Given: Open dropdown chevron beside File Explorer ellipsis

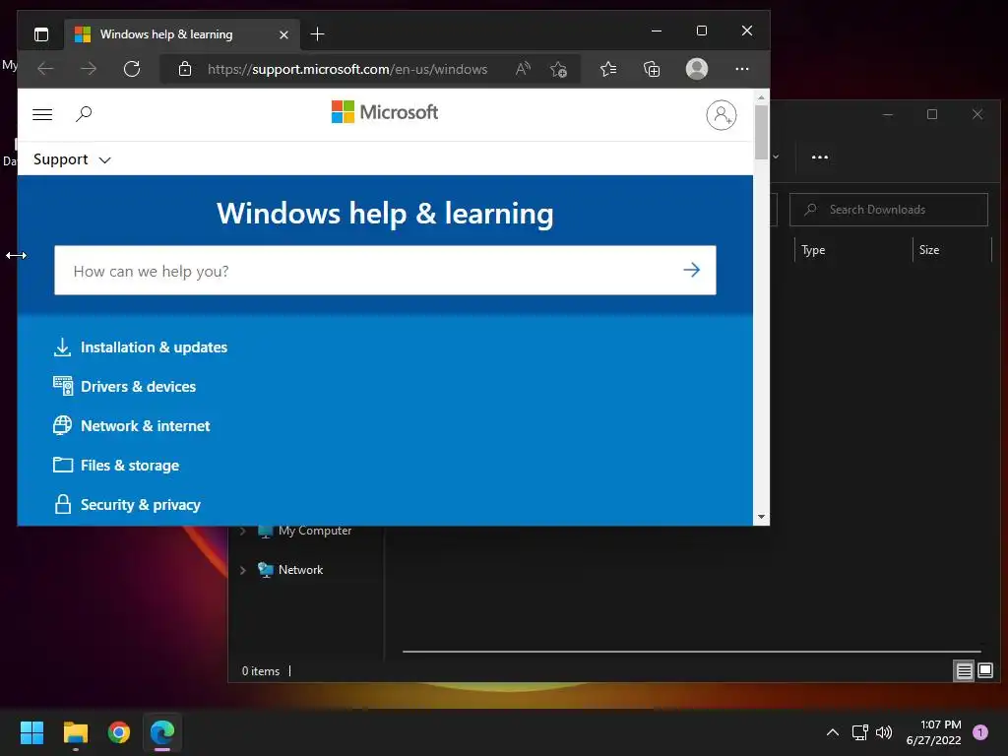Looking at the screenshot, I should pos(777,157).
